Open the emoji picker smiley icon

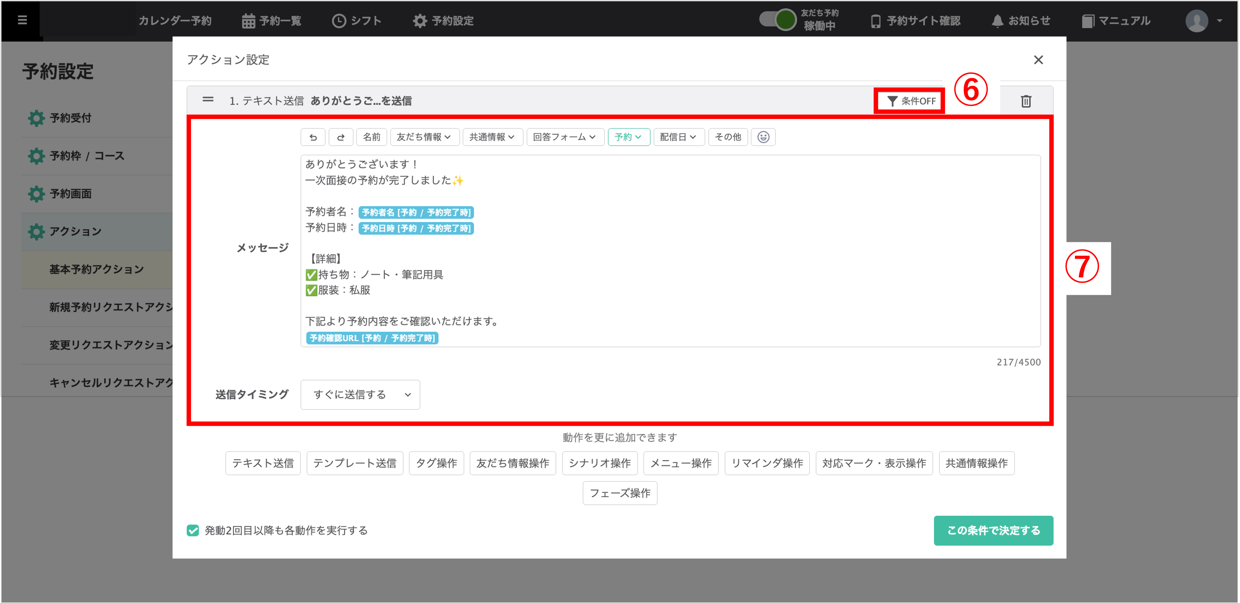(763, 137)
